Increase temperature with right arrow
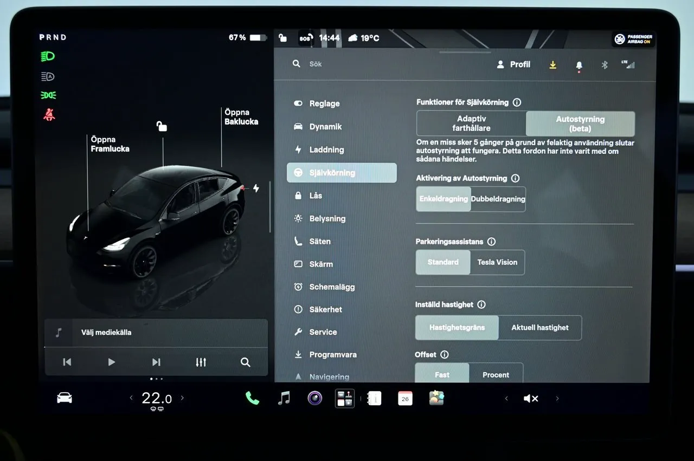694x461 pixels. (x=182, y=398)
